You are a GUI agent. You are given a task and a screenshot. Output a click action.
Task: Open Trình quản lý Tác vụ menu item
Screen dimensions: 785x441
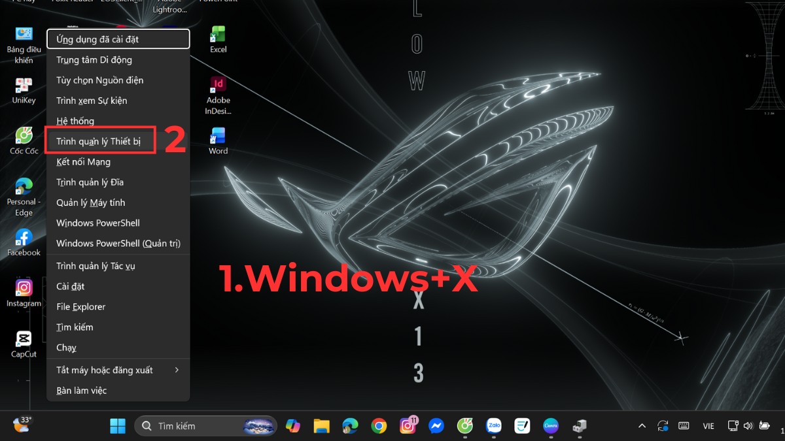coord(118,266)
